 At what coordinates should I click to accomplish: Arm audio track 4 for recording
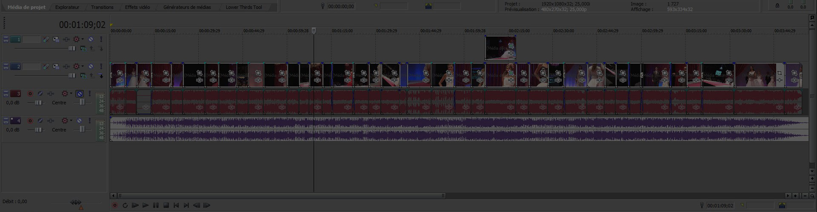30,121
